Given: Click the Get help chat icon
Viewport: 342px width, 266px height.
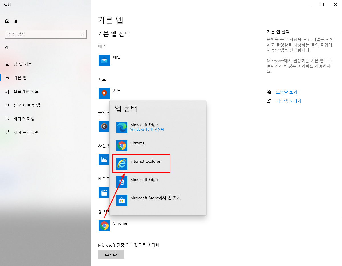Looking at the screenshot, I should tap(269, 92).
